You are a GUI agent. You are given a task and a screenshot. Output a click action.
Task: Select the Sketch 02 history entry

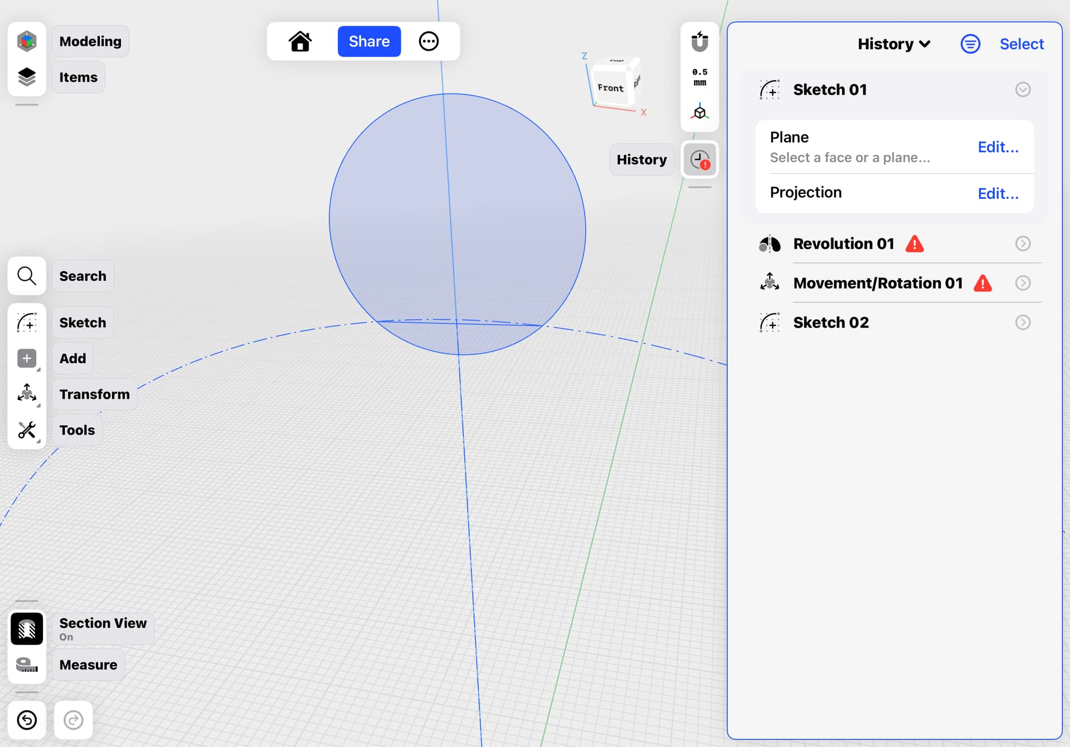click(x=895, y=323)
